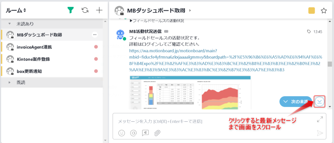Image resolution: width=334 pixels, height=143 pixels.
Task: Send the message with arrow icon
Action: pos(320,133)
